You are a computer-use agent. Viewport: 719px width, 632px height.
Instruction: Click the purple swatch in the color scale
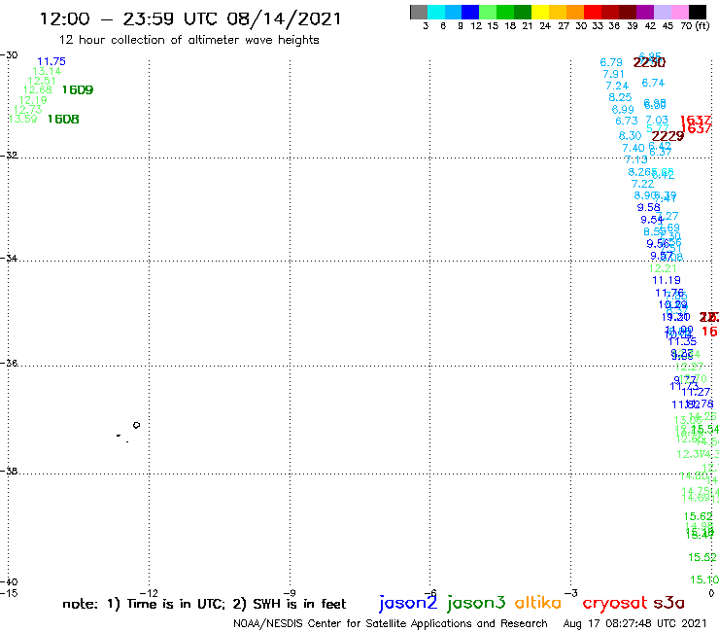click(x=645, y=12)
